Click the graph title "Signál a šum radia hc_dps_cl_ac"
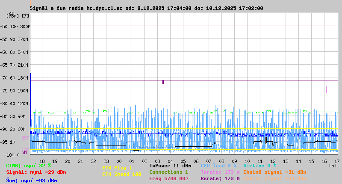Screen dimensions: 342x184 coord(76,8)
